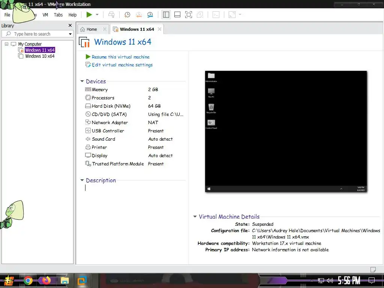Select Windows 11 x64 in library tree

40,50
